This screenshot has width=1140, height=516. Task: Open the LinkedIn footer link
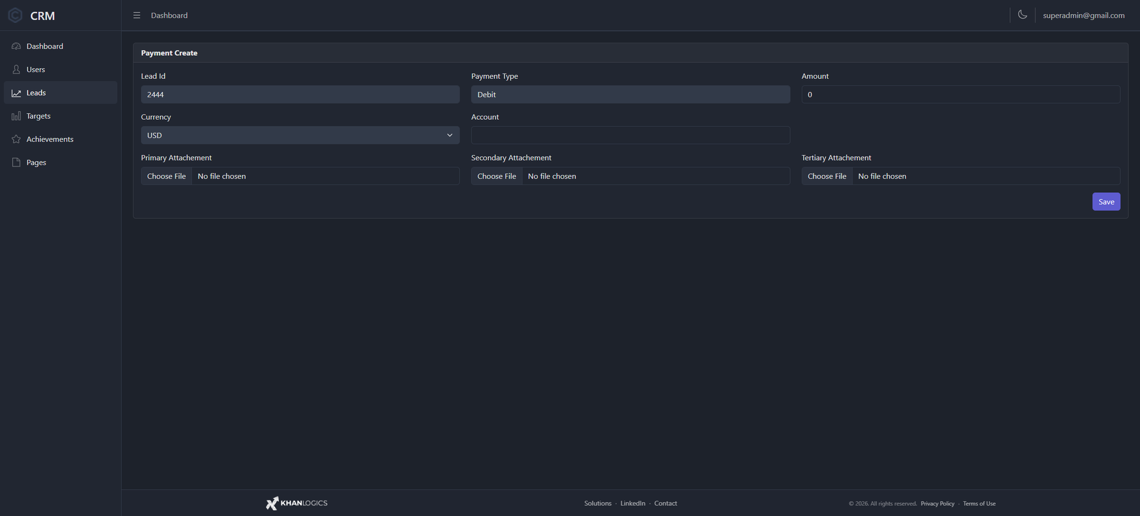632,504
